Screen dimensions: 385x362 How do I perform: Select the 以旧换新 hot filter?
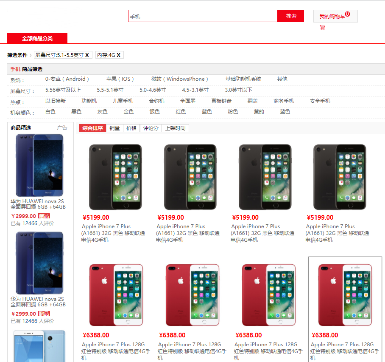coord(56,101)
